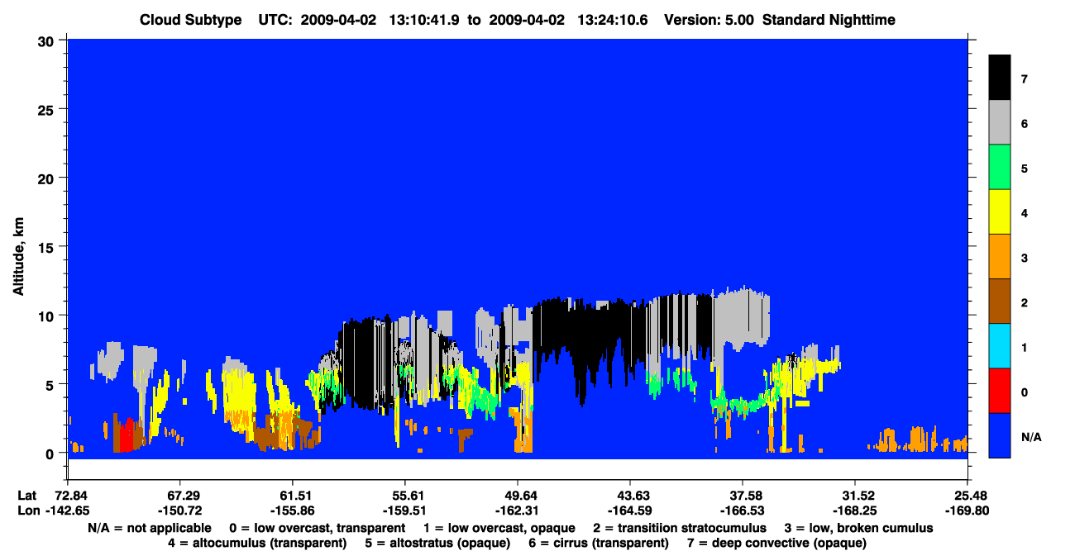
Task: Click '7 = deep convective (opaque)' legend text
Action: (776, 543)
